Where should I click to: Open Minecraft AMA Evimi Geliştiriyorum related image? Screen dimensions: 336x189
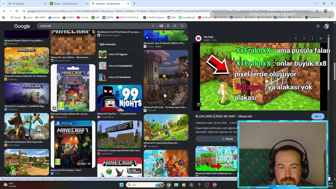point(216,159)
